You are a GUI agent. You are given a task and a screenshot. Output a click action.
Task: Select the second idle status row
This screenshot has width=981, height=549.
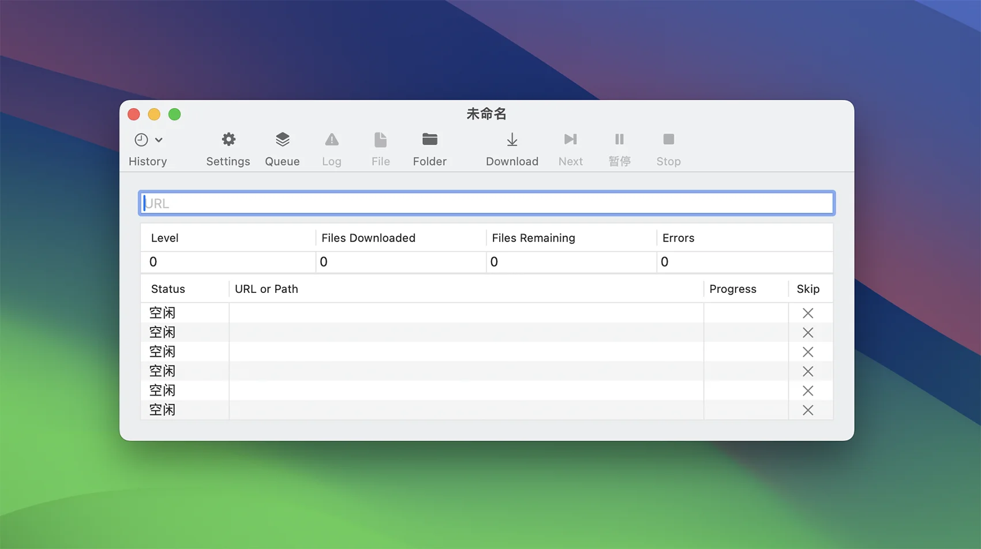coord(162,333)
